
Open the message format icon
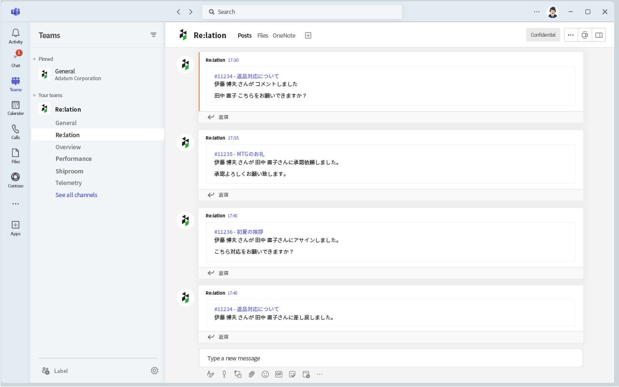pos(210,374)
